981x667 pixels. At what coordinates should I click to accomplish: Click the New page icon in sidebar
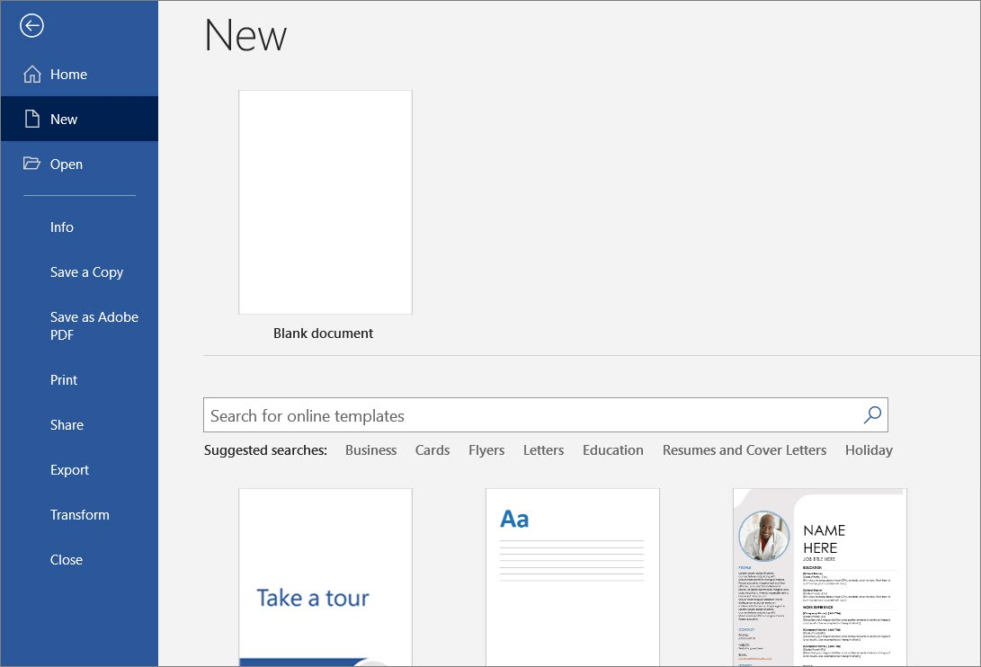pyautogui.click(x=31, y=119)
